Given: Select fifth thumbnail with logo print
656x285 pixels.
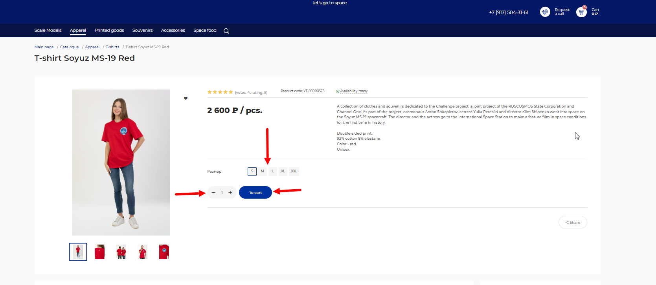Looking at the screenshot, I should (x=164, y=252).
